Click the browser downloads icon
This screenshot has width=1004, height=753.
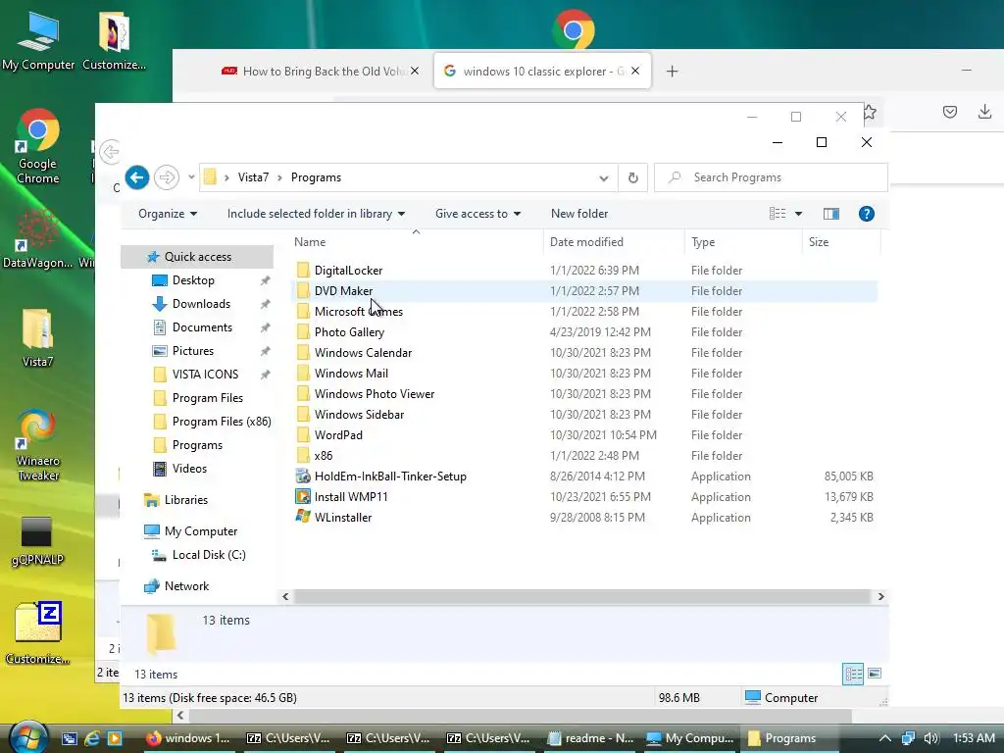[x=984, y=112]
